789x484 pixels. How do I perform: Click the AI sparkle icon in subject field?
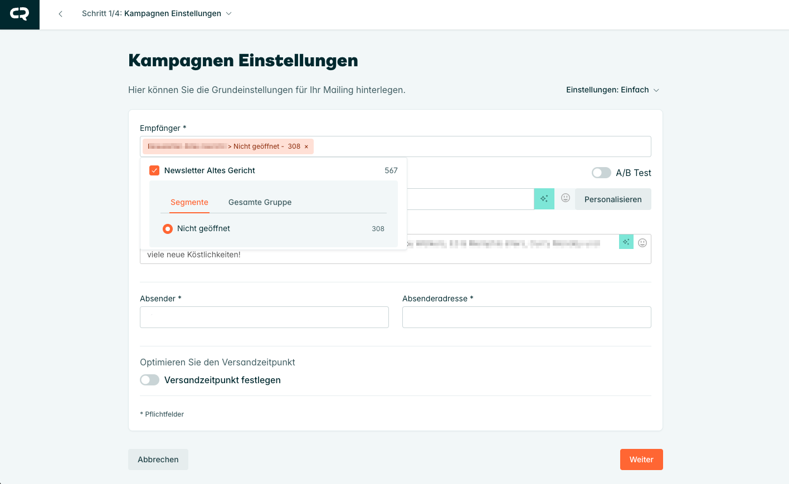544,199
